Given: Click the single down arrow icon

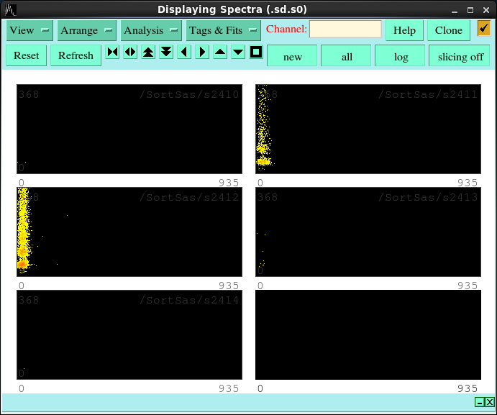Looking at the screenshot, I should pos(238,52).
